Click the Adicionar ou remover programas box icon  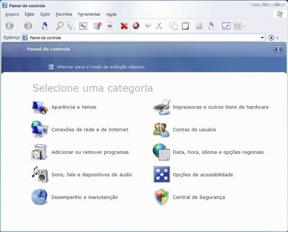[x=39, y=152]
